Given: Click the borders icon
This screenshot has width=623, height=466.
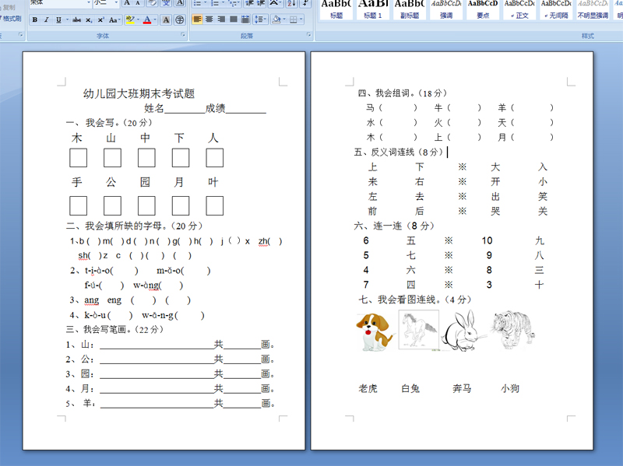Looking at the screenshot, I should 294,19.
